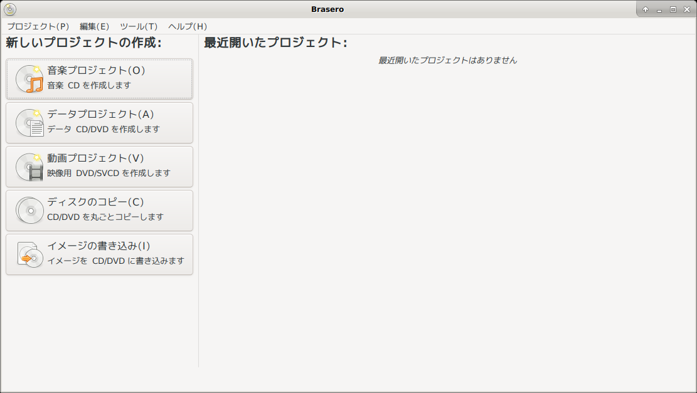Click the 最近開いたプロジェクトはありません message text
This screenshot has width=697, height=393.
coord(448,60)
